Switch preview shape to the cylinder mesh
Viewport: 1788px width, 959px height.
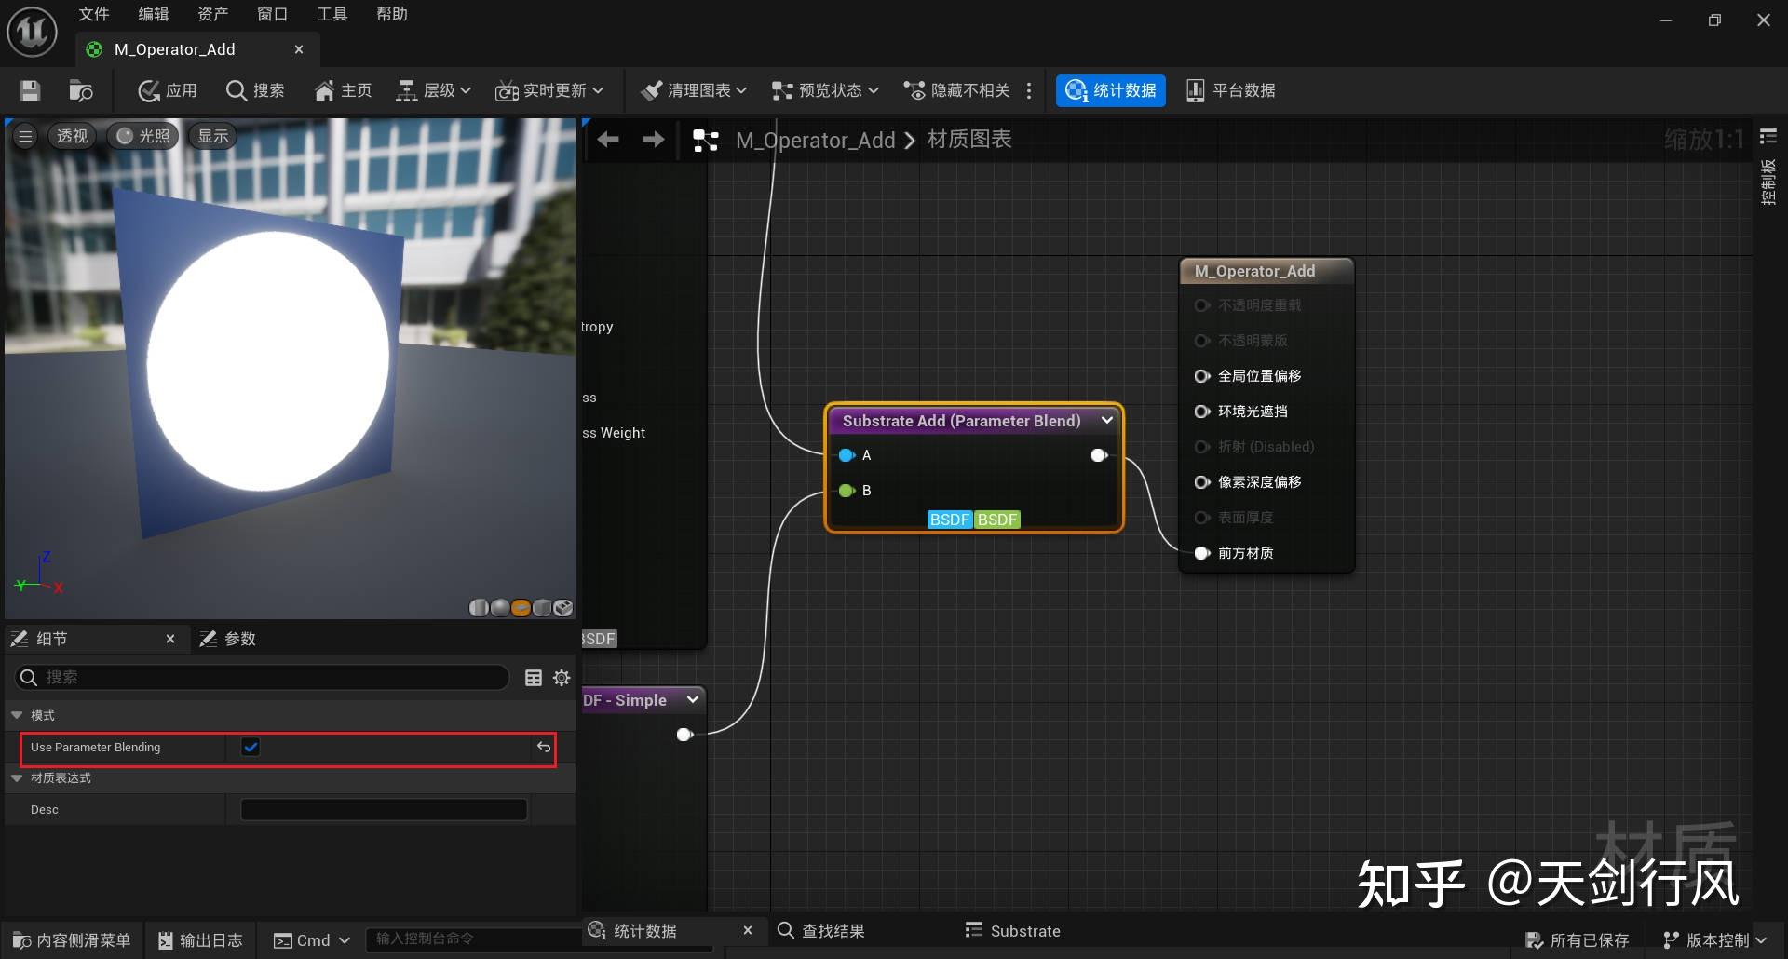tap(479, 607)
